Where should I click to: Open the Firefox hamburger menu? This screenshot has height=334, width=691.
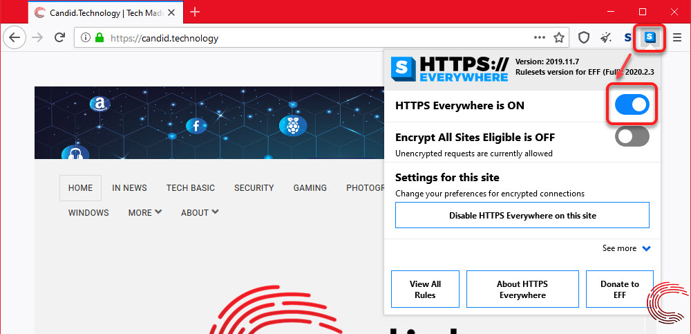[x=677, y=38]
